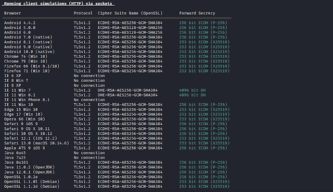This screenshot has width=333, height=192.
Task: Click the Safari 13.0 (macOS 10.14.6) entry
Action: tap(36, 143)
